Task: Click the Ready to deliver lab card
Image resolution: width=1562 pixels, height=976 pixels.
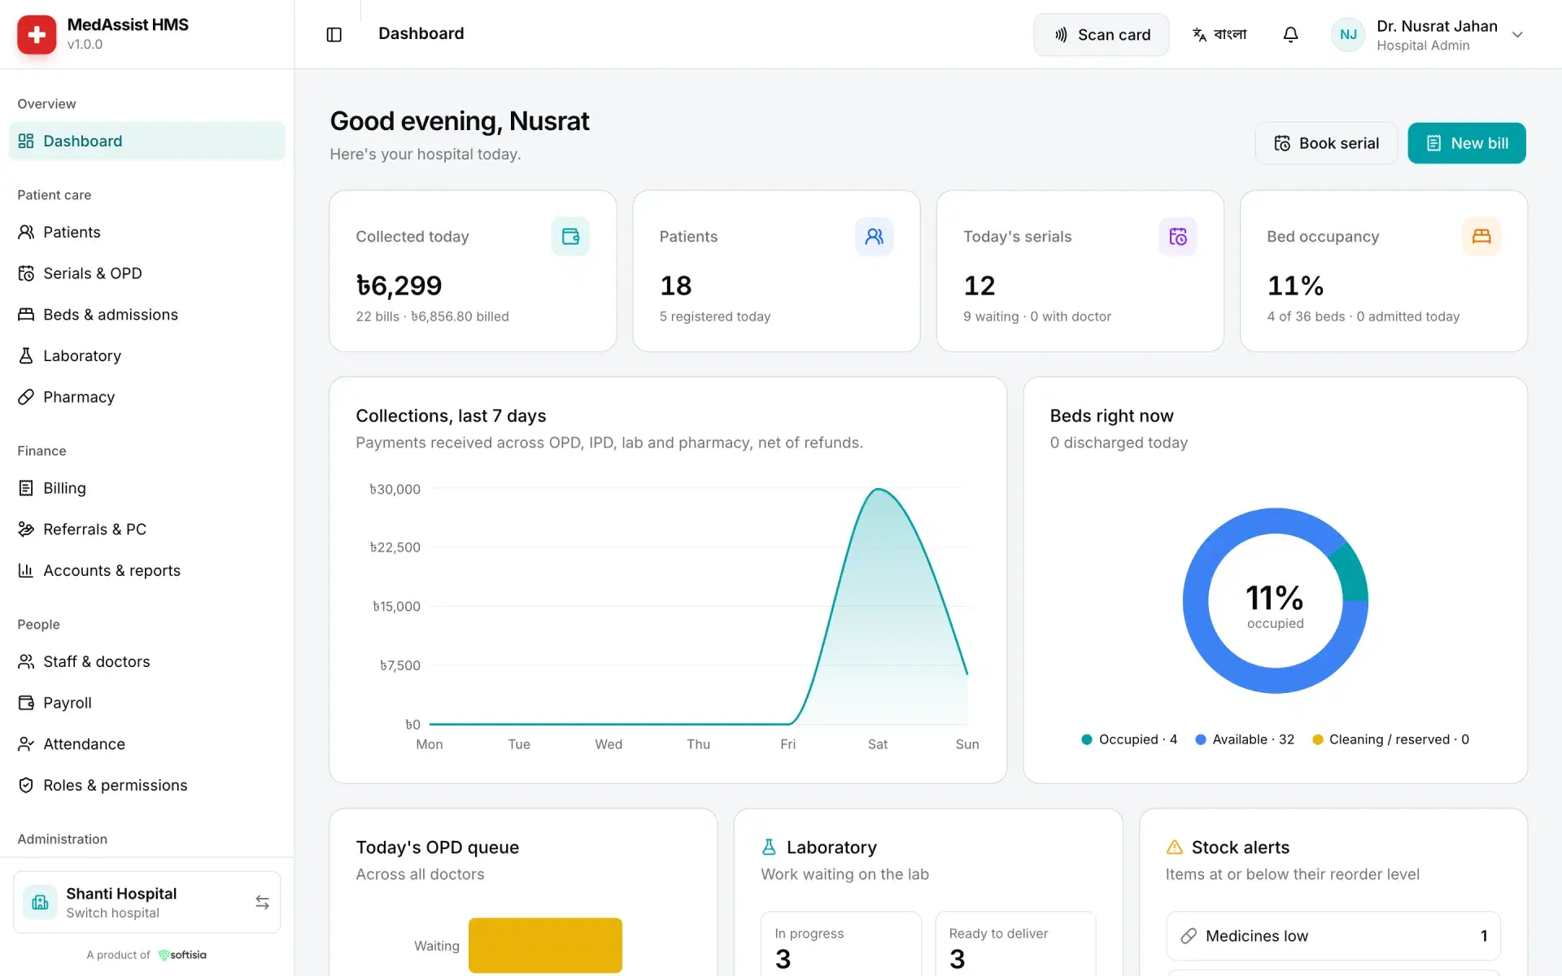Action: [1015, 944]
